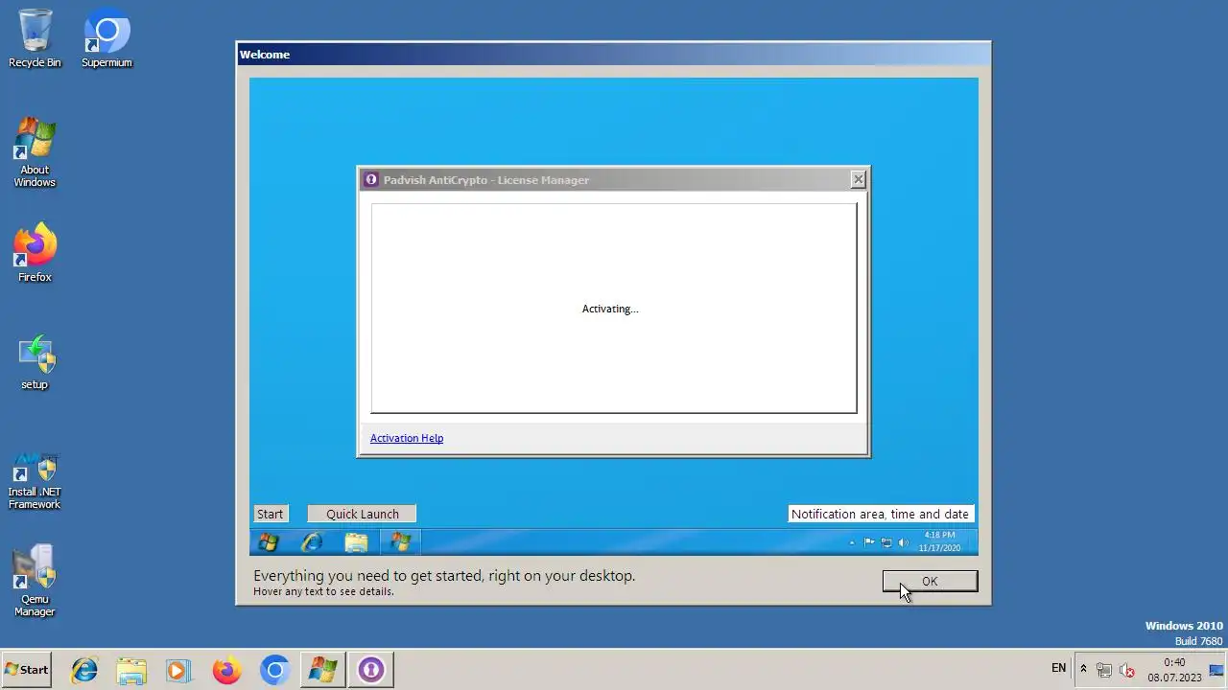Click the preview clock showing 4:18 PM

[939, 541]
